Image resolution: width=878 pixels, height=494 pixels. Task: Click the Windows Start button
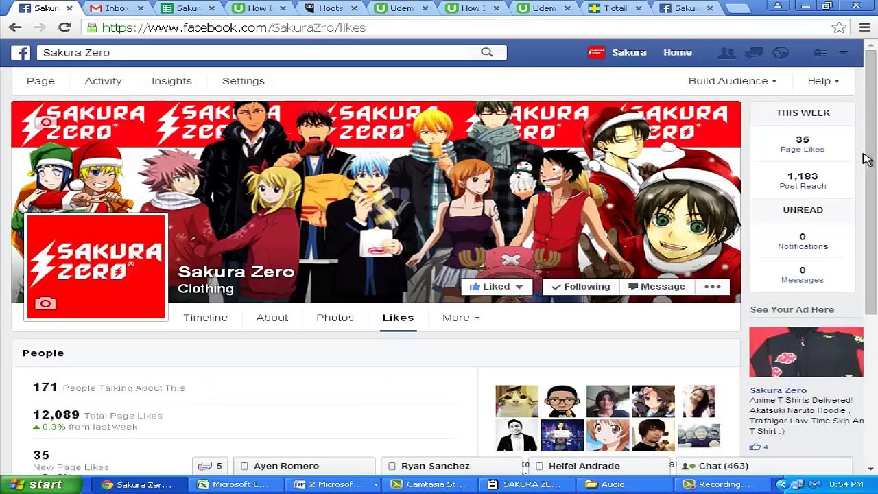click(41, 484)
